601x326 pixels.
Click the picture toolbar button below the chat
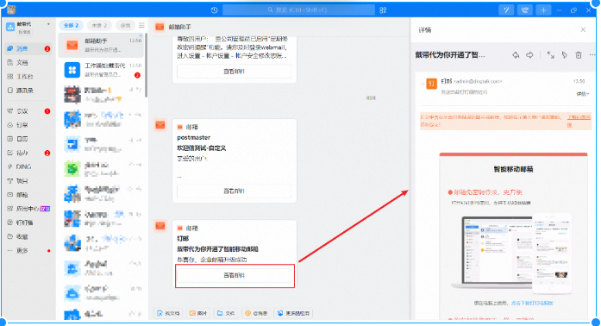[198, 313]
